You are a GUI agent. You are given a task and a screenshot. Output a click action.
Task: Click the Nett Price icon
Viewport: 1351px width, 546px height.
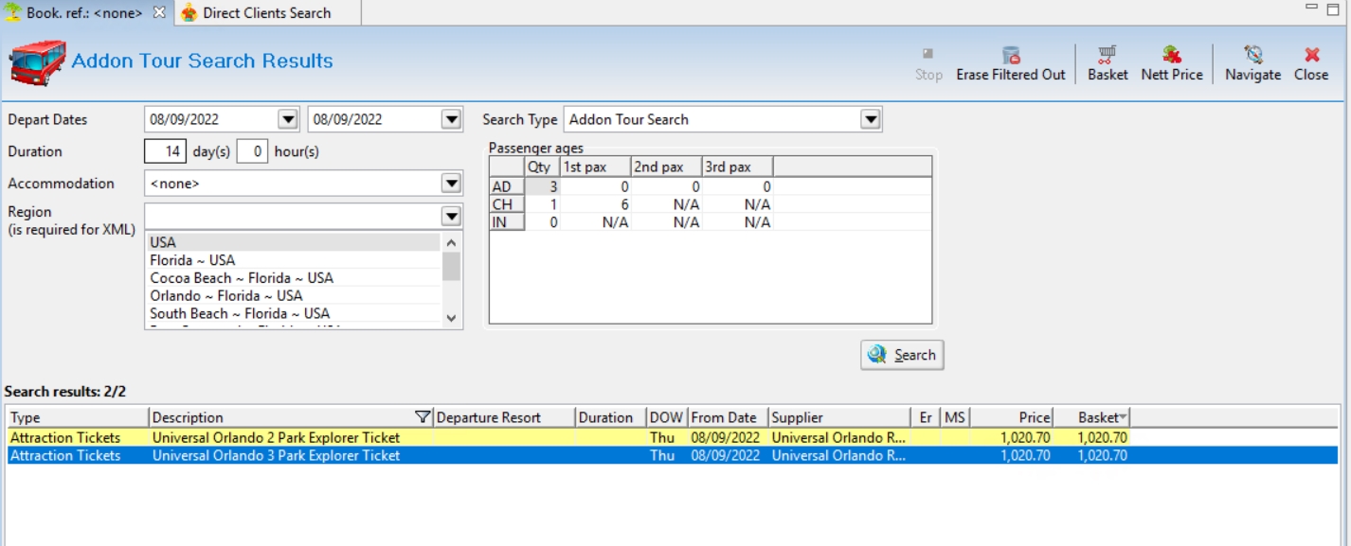tap(1172, 55)
